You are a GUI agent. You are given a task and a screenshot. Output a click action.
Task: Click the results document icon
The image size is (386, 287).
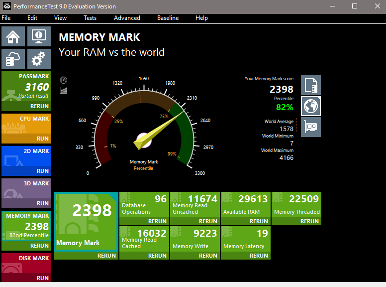(311, 85)
